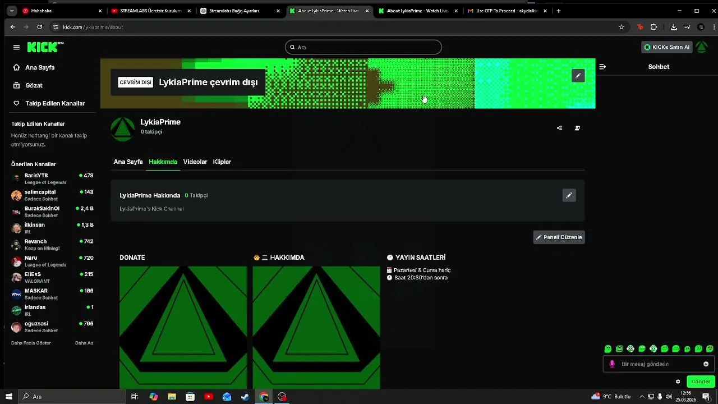The height and width of the screenshot is (404, 718).
Task: Open the profile avatar menu
Action: click(701, 47)
